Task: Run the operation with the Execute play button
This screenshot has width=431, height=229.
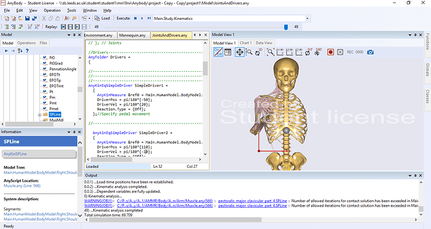Action: (x=142, y=18)
